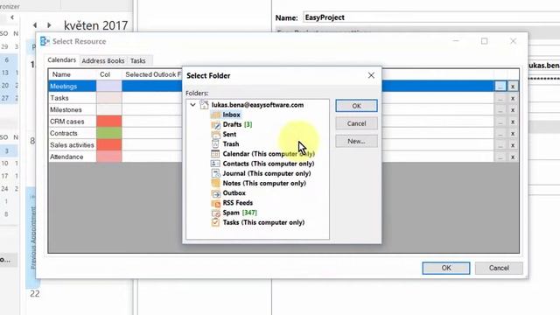Edit the Name field containing EasyProject

[431, 17]
